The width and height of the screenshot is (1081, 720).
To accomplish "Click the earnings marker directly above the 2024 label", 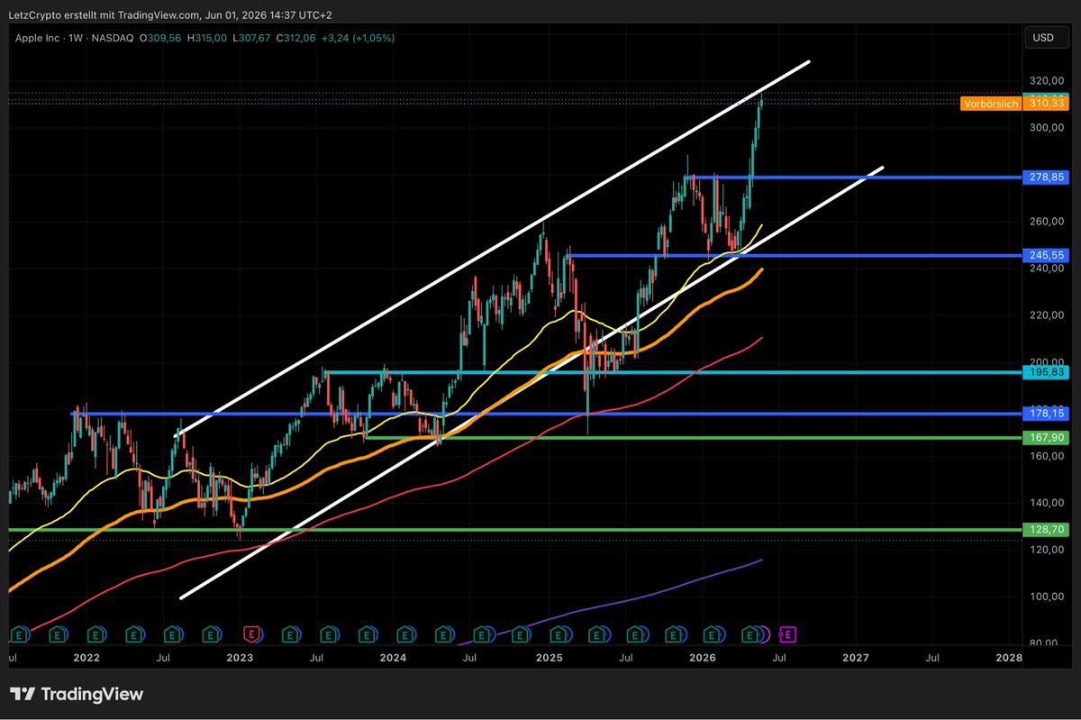I will 404,634.
